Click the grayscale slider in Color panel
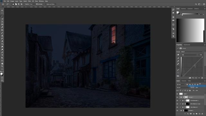This screenshot has height=116, width=206. coord(190,14)
